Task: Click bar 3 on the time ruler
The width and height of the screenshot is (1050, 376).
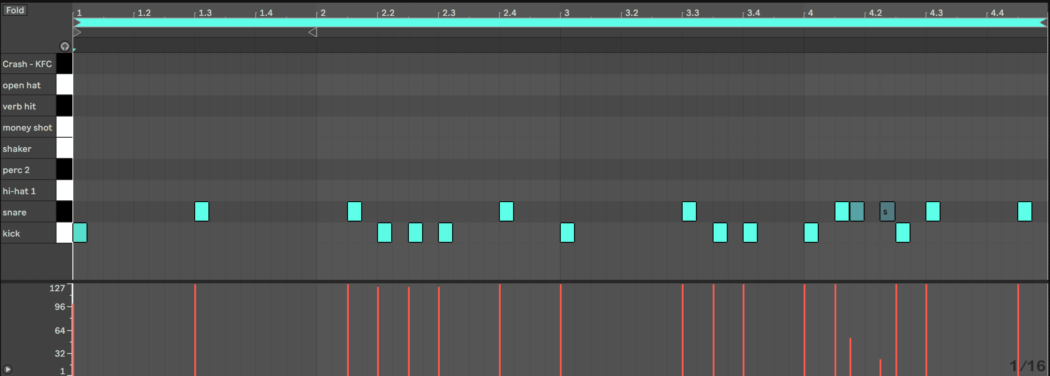Action: 567,13
